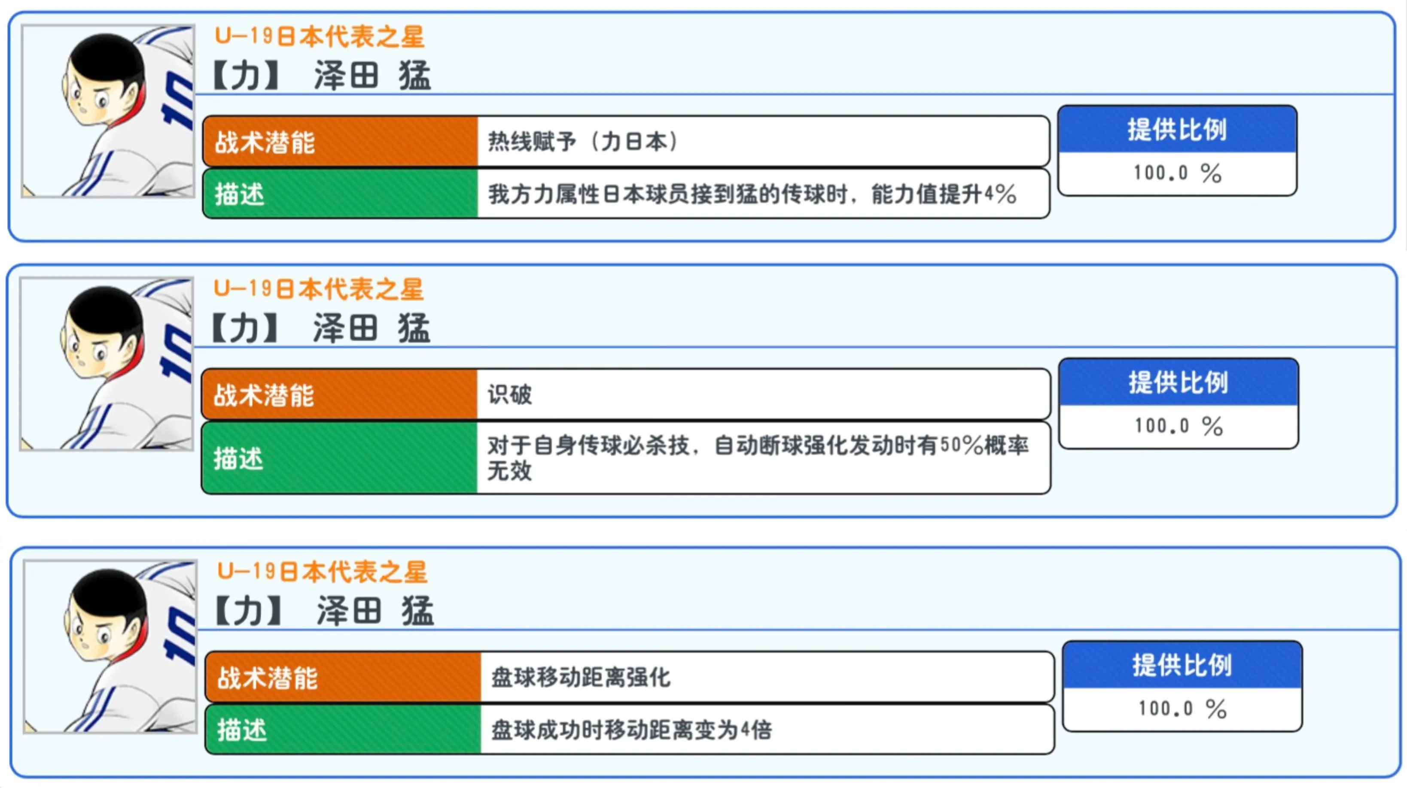Click the 提供比例 header in the 识破 card
The width and height of the screenshot is (1407, 788).
[x=1178, y=382]
